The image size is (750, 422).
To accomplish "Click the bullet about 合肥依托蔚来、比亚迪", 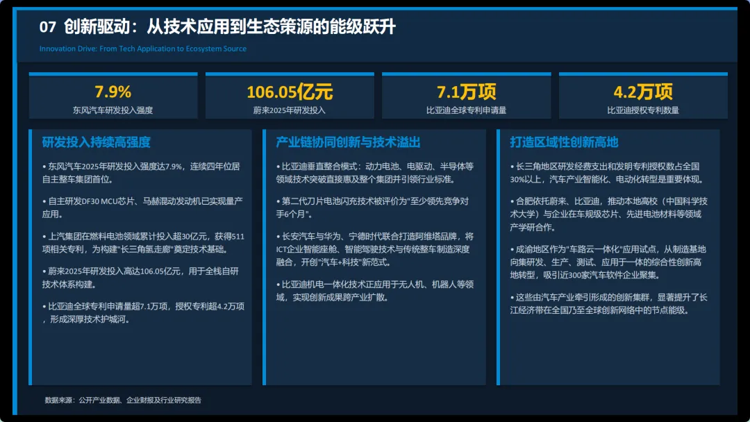I will pos(608,214).
